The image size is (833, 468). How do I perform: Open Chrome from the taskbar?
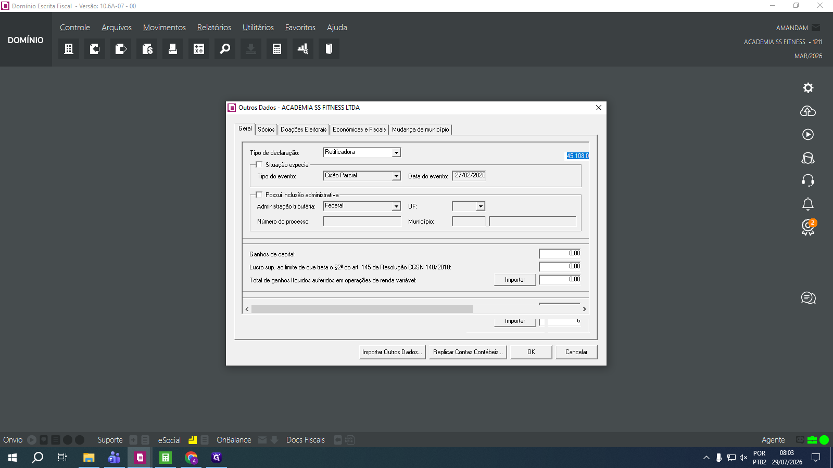tap(191, 458)
